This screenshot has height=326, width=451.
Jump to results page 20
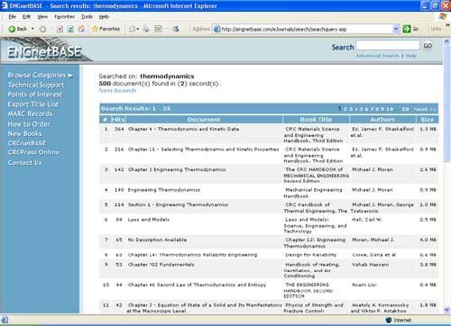405,109
